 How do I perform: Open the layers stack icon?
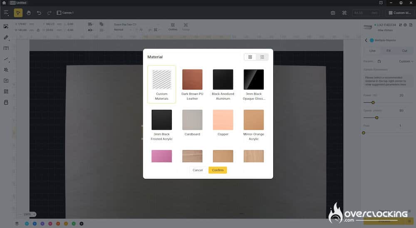pos(17,224)
